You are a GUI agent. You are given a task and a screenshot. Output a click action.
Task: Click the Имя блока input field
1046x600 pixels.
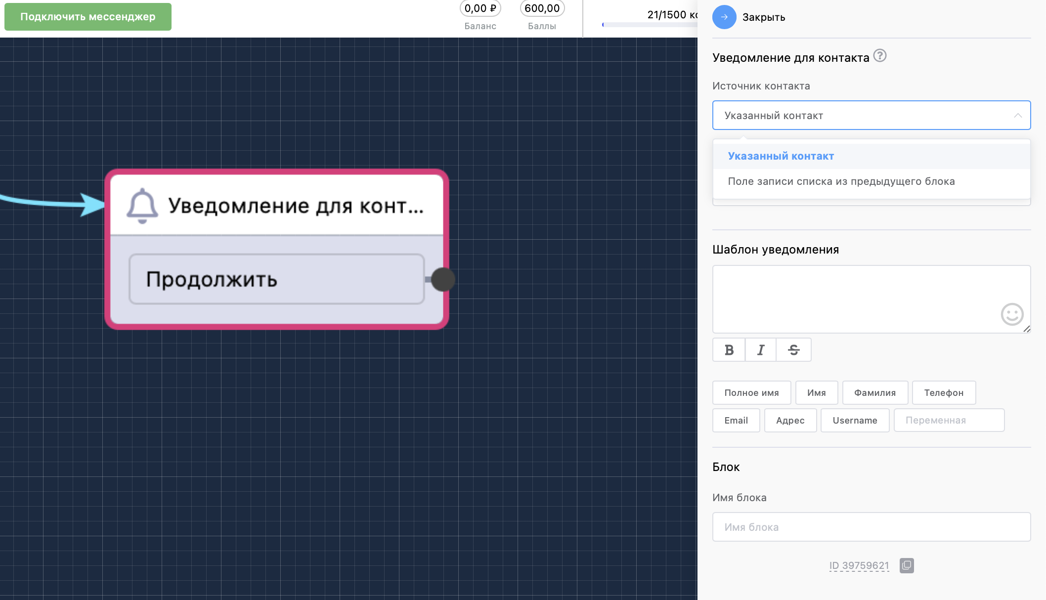pyautogui.click(x=871, y=527)
